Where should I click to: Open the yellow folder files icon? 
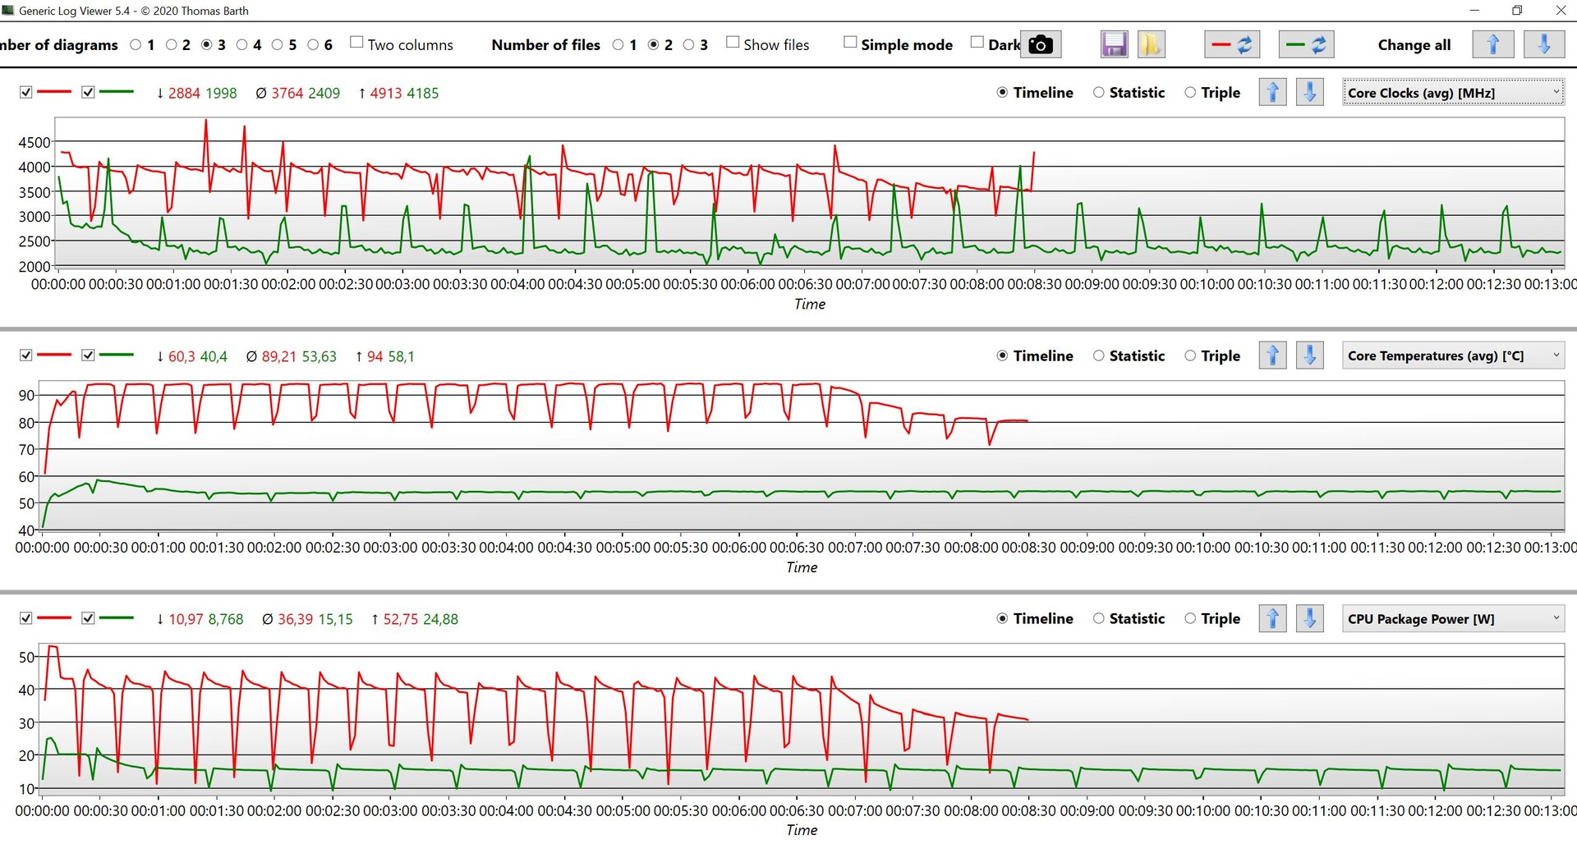[1151, 45]
